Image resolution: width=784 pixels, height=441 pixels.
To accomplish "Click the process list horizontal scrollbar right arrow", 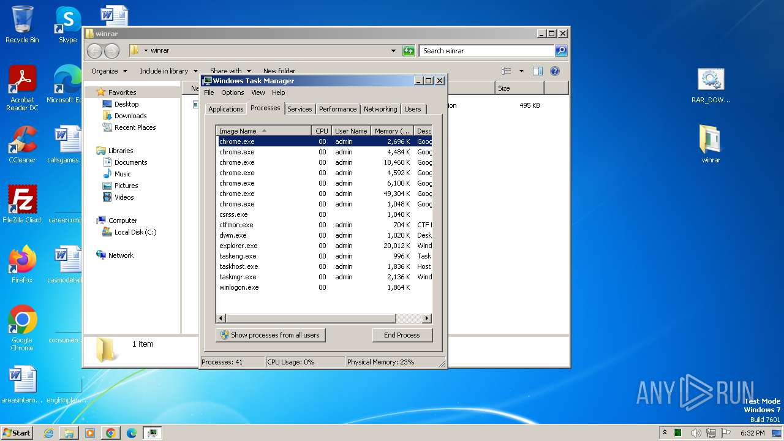I will pyautogui.click(x=427, y=318).
